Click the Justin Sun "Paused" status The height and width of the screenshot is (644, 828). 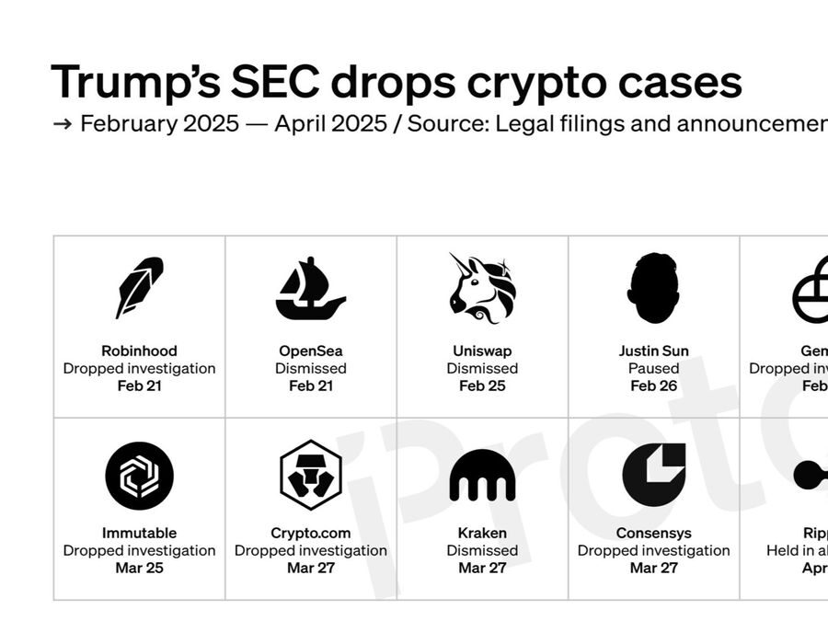654,368
